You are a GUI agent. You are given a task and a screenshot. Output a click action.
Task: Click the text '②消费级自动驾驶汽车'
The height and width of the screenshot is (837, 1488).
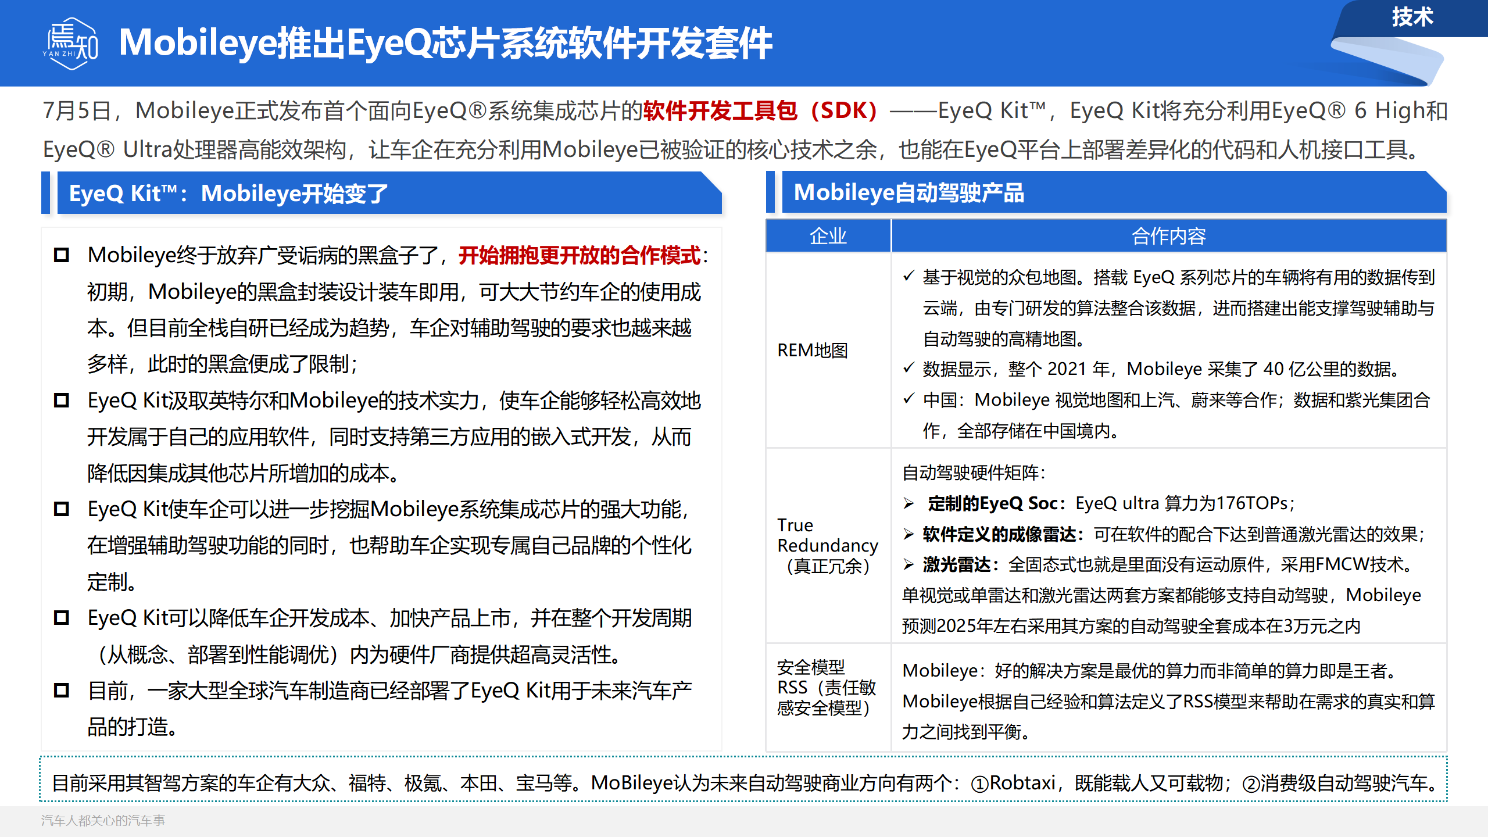(x=1335, y=783)
